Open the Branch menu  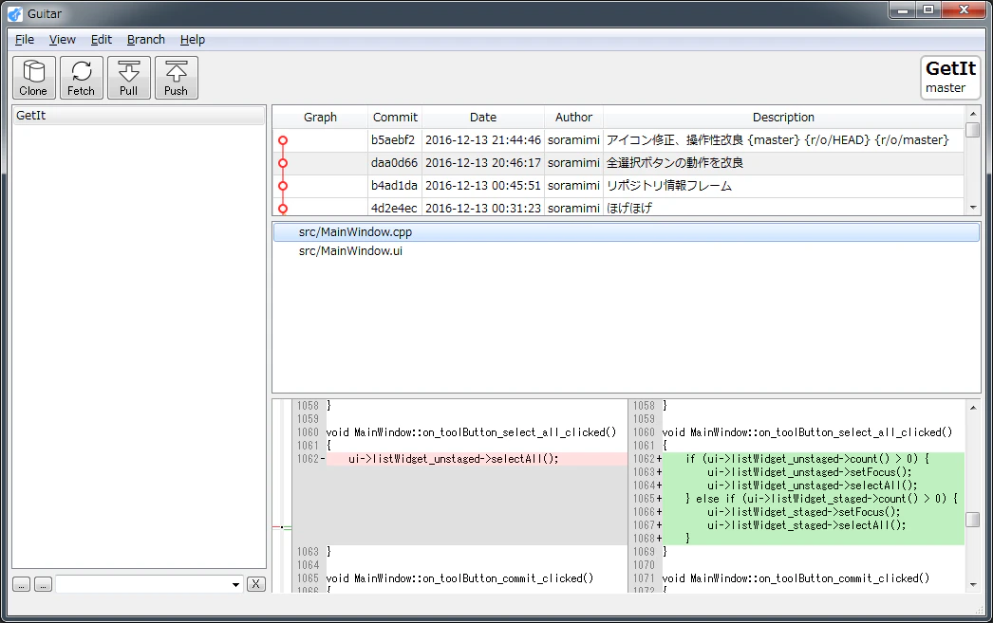pyautogui.click(x=145, y=39)
